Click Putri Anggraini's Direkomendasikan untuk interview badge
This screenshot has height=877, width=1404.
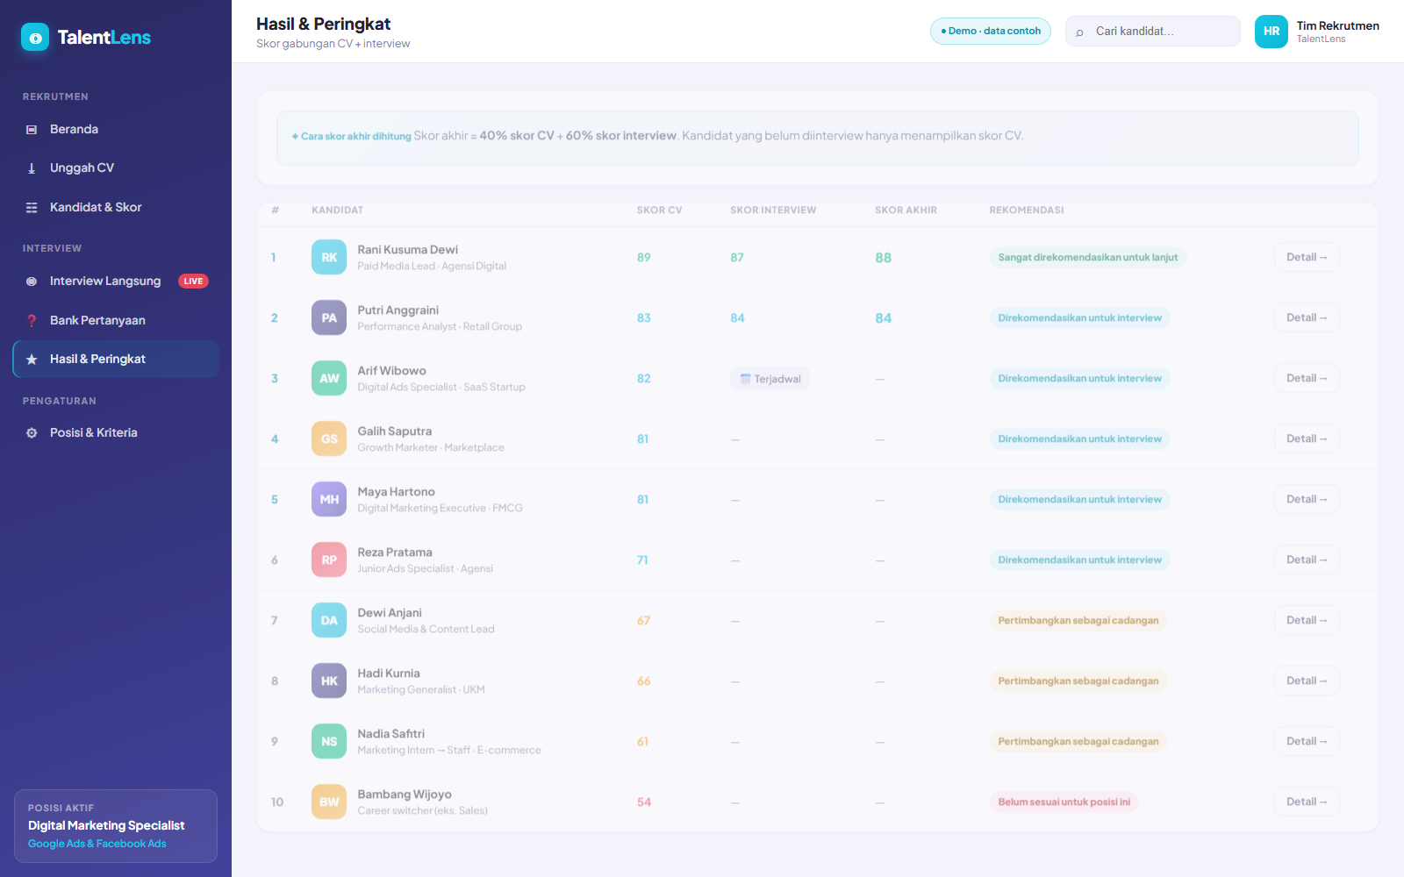tap(1080, 317)
